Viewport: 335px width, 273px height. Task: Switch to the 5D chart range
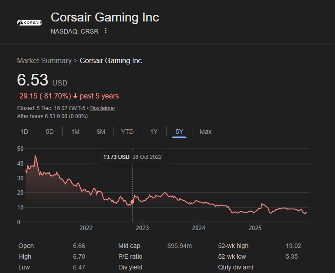coord(50,132)
